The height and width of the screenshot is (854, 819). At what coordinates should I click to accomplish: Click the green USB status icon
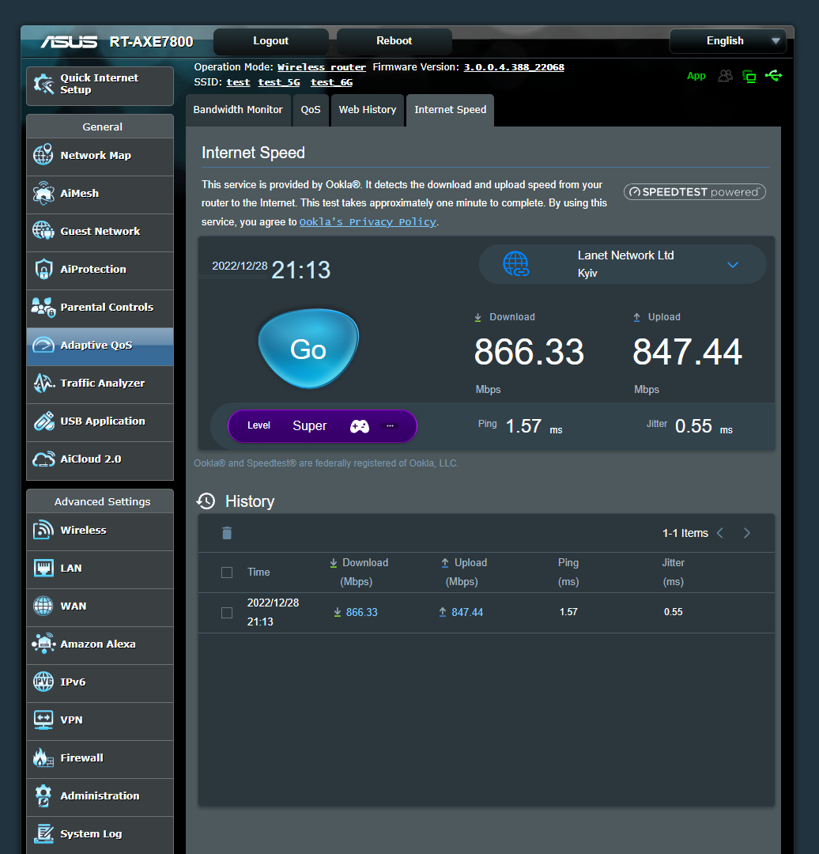(773, 76)
